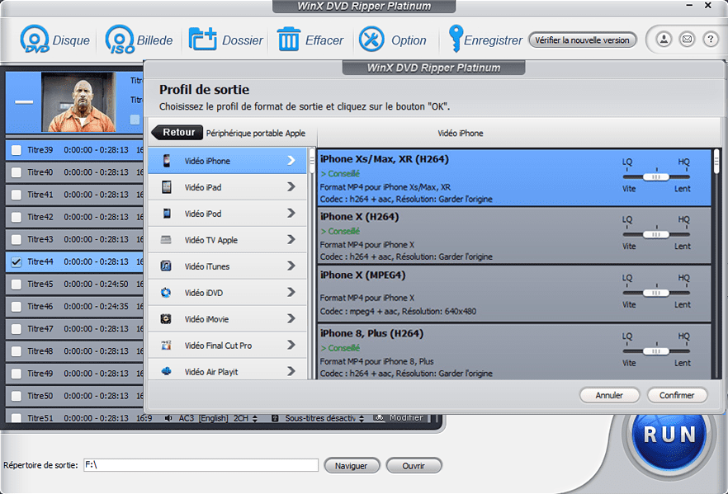This screenshot has width=728, height=494.
Task: Select the Vidéo iPad category
Action: pyautogui.click(x=227, y=187)
